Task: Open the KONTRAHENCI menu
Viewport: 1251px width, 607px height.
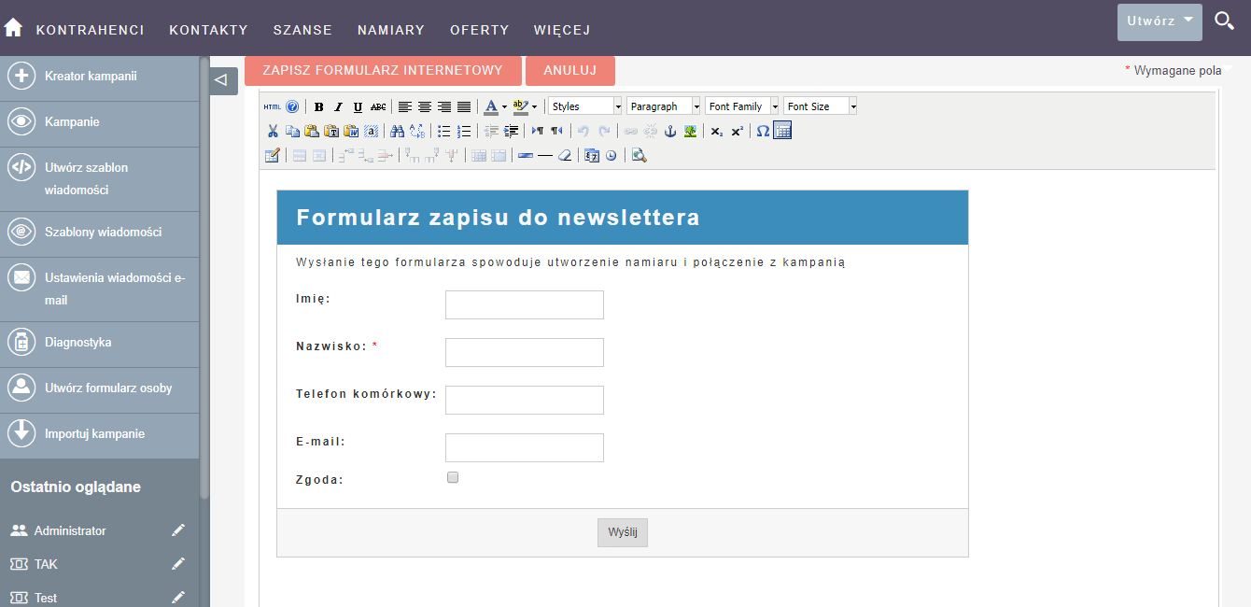Action: click(x=90, y=30)
